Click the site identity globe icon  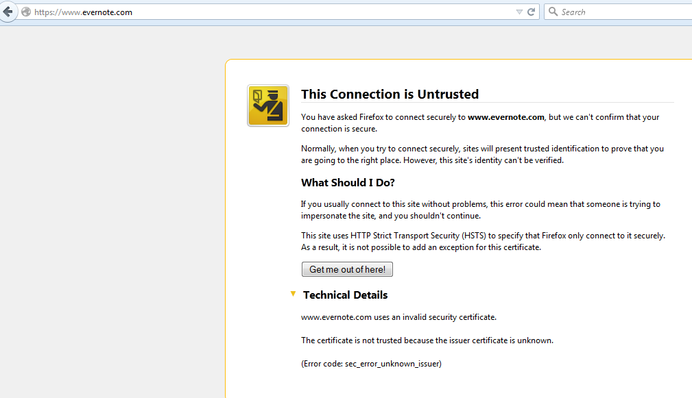point(26,12)
